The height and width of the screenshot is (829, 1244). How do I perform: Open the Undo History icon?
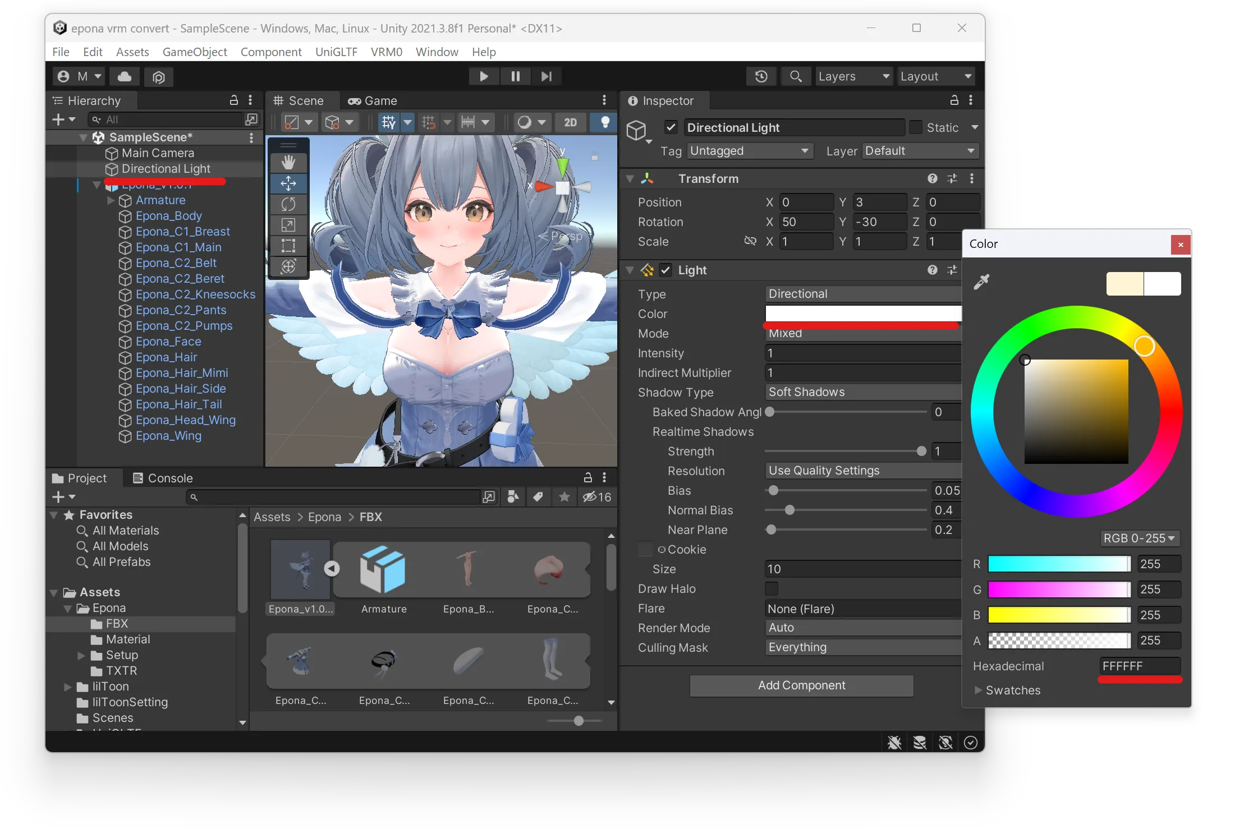tap(761, 76)
